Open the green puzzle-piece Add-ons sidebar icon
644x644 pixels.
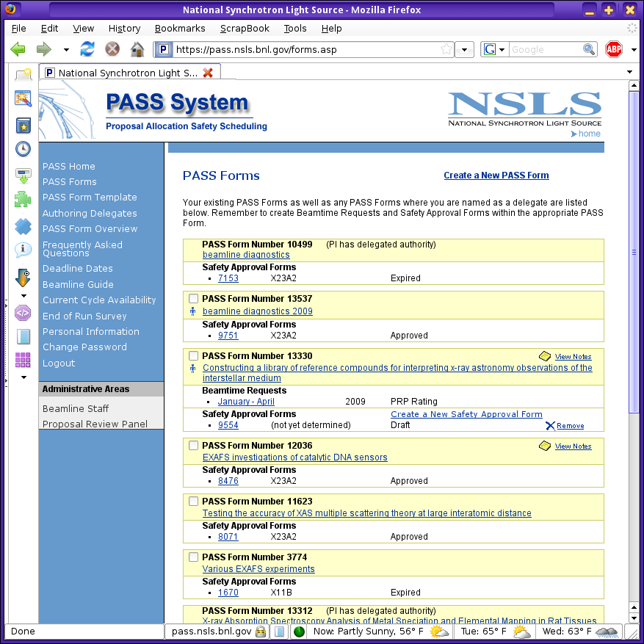23,200
